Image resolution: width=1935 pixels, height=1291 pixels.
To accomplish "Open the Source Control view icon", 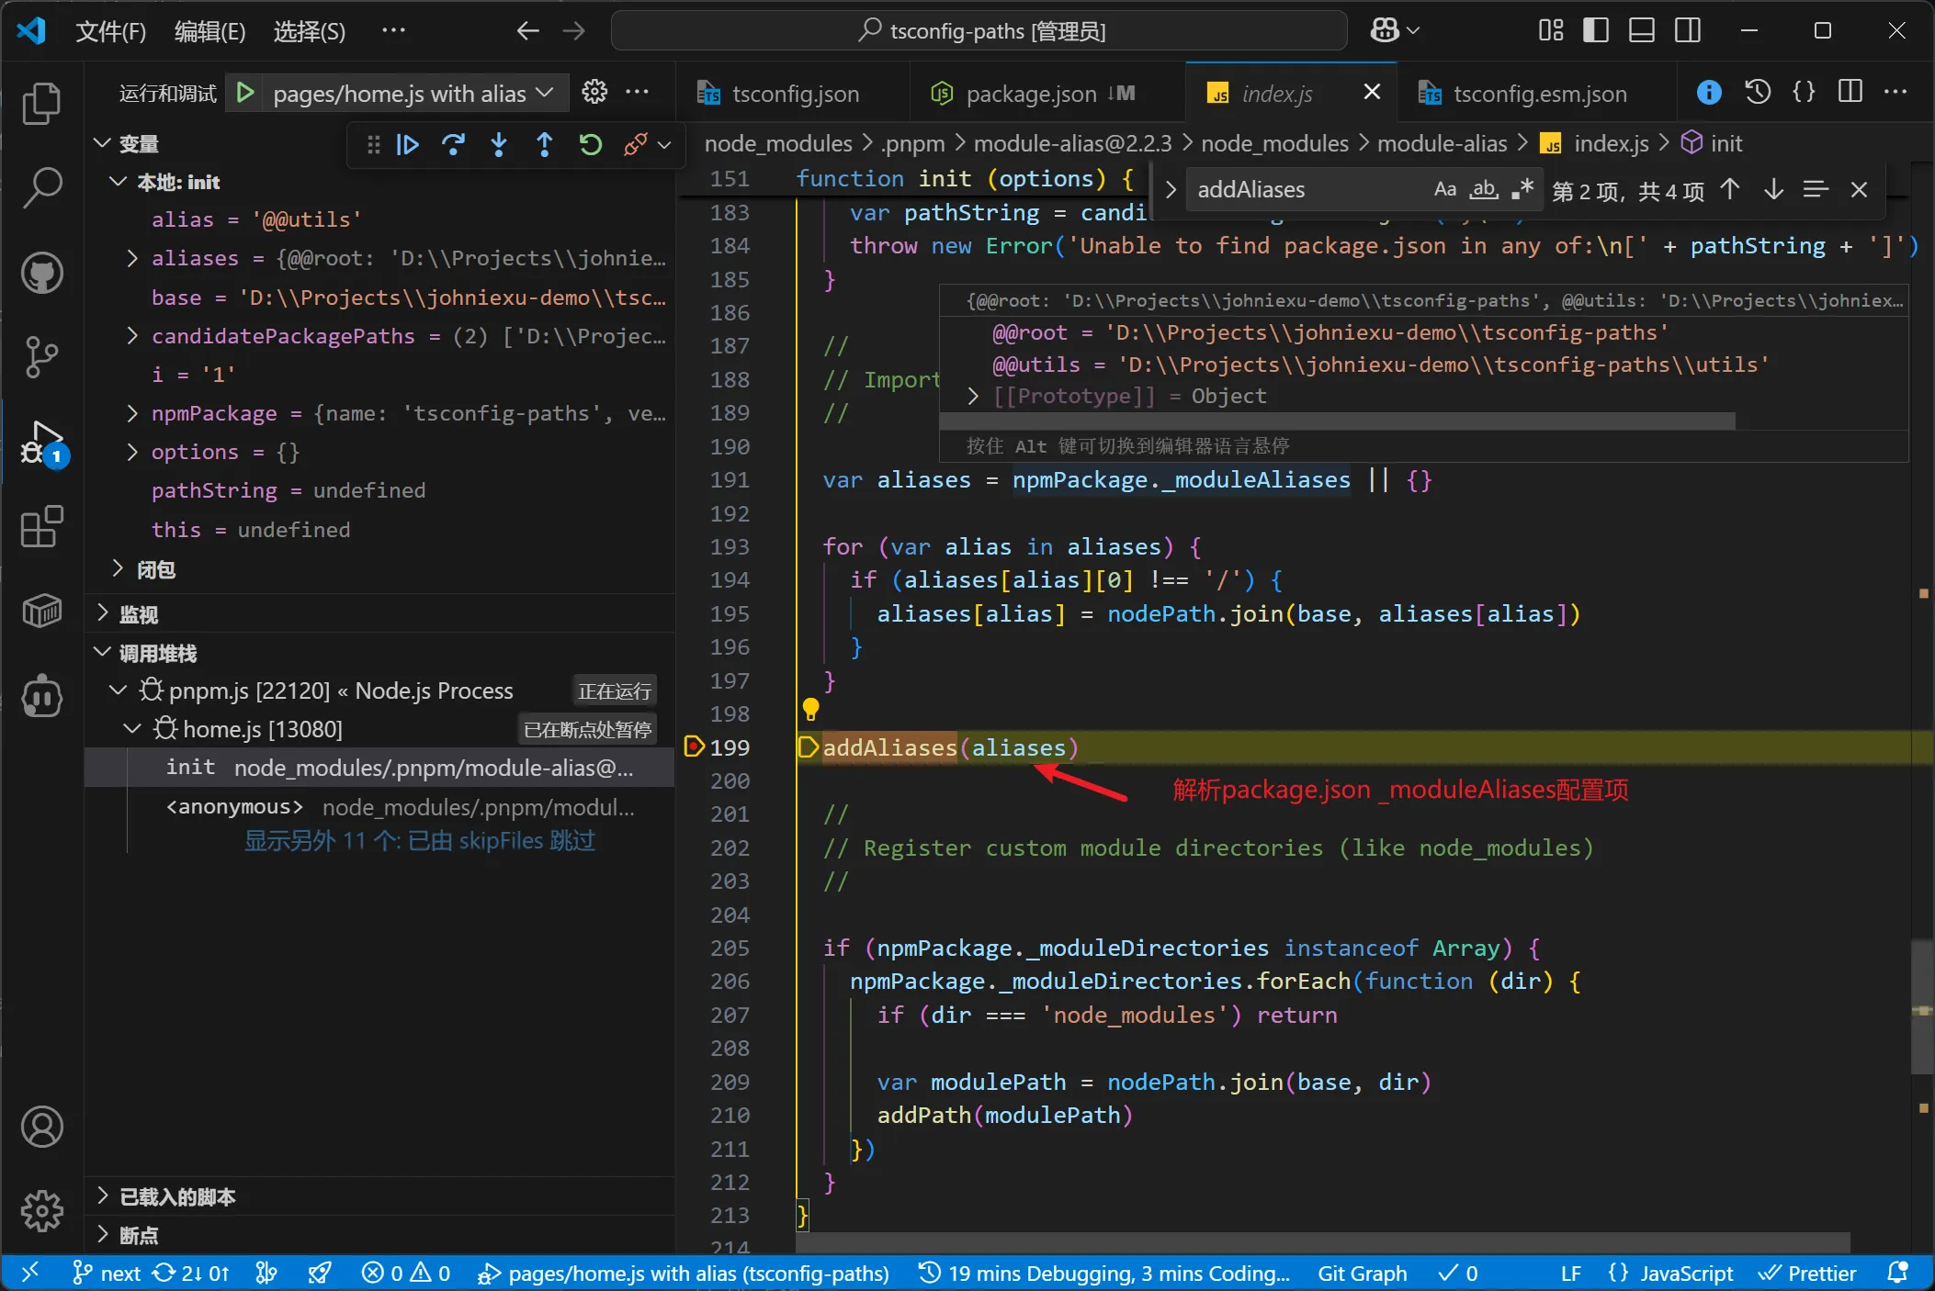I will [42, 356].
